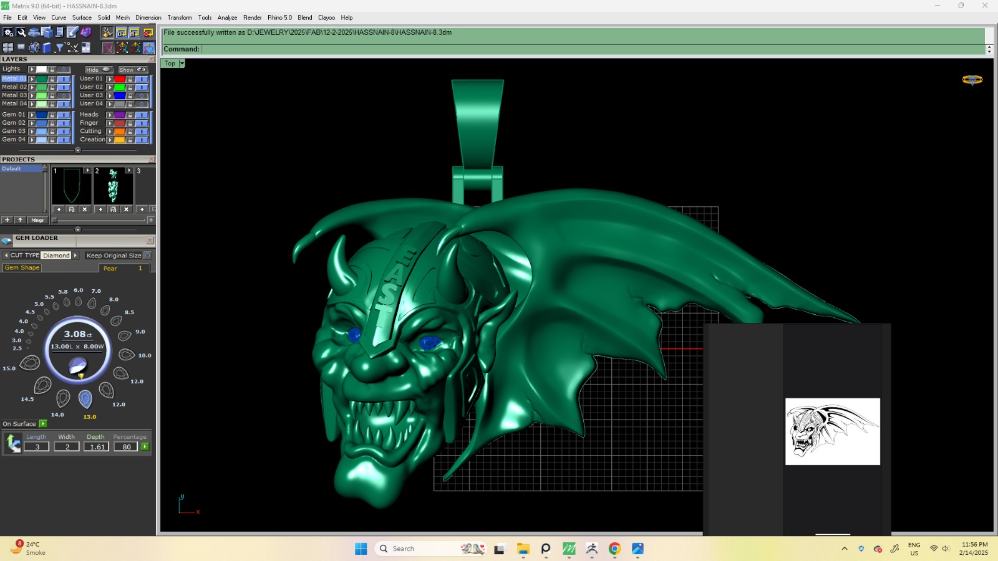Screen dimensions: 998x561
Task: Delete project slot 2 with X icon
Action: (x=126, y=209)
